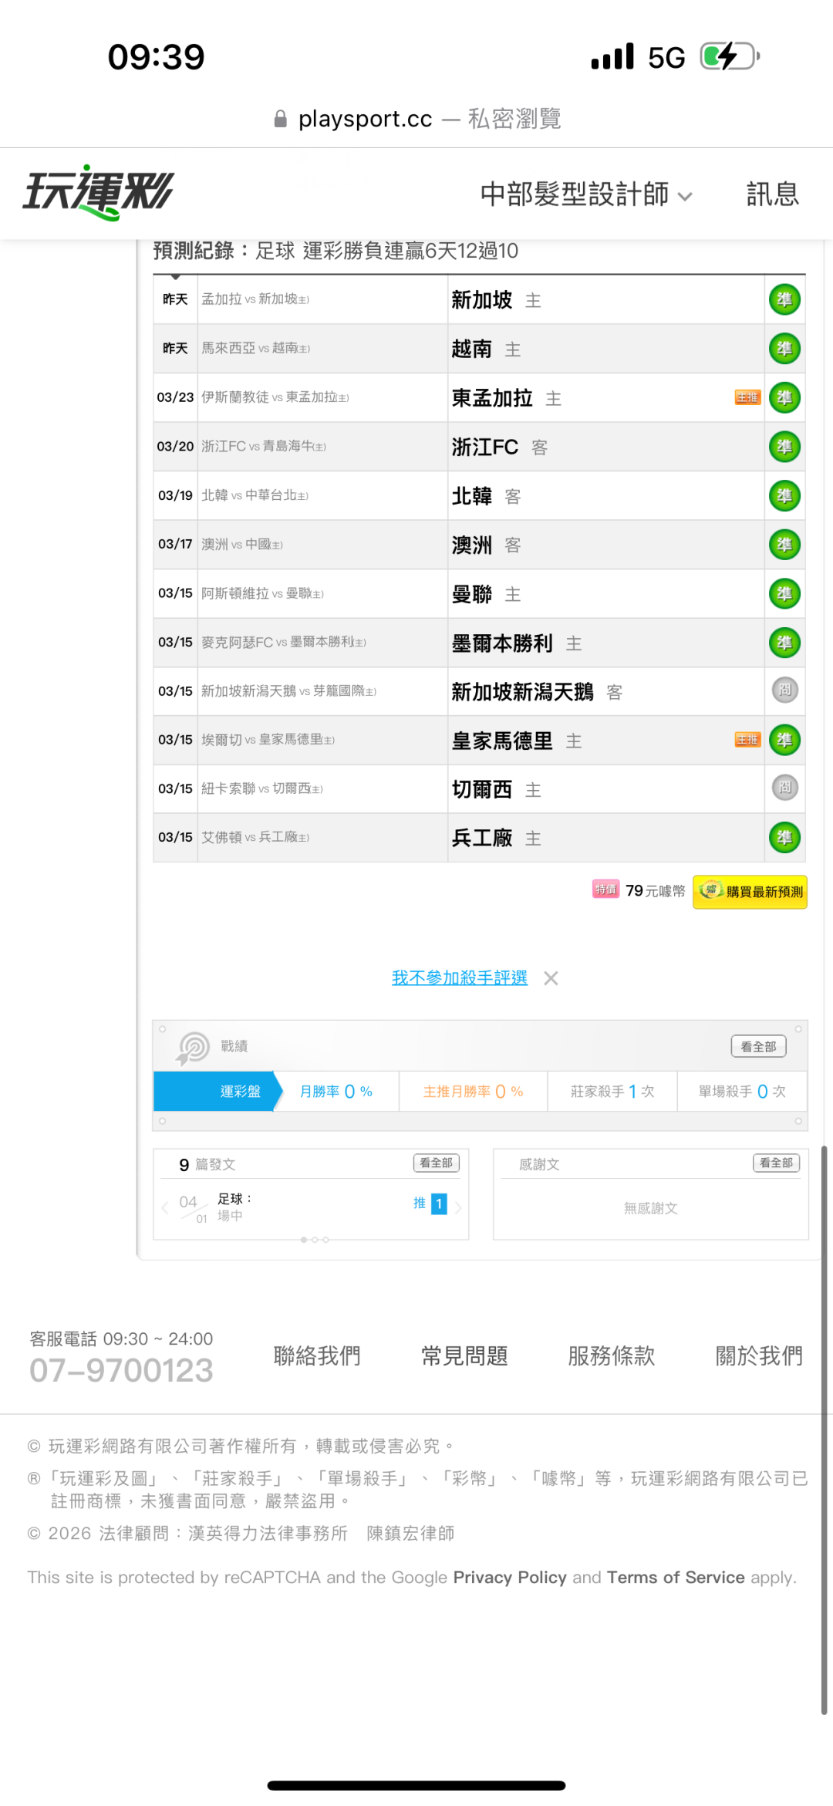Open 服務條款 footer link

(612, 1355)
